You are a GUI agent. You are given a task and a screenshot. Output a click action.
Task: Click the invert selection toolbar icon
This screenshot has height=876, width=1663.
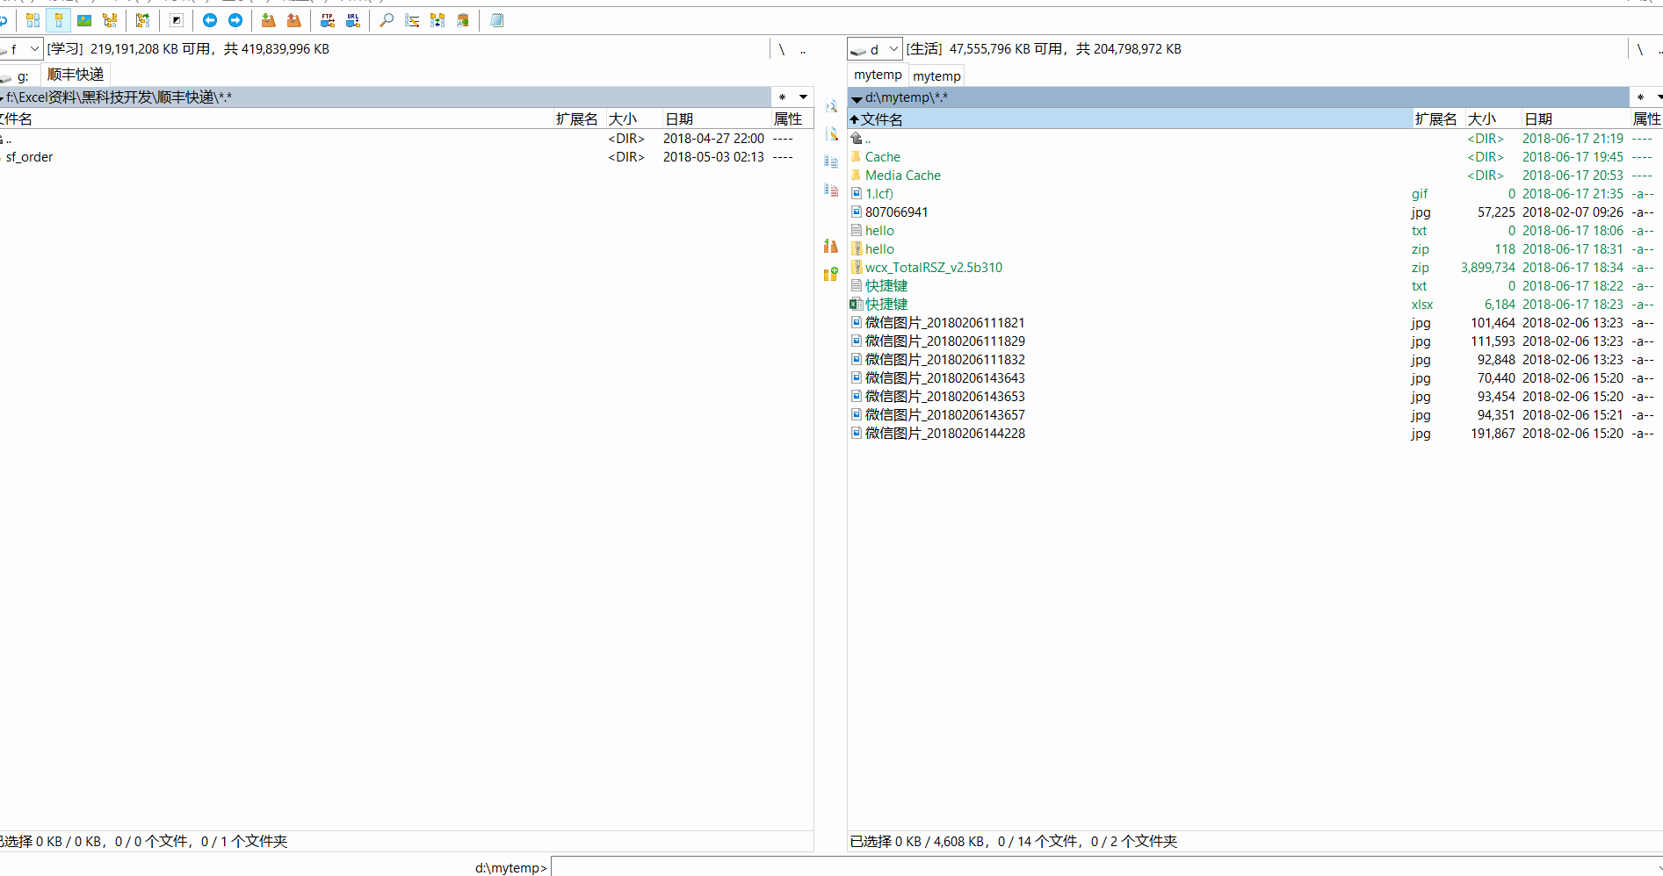click(x=177, y=20)
